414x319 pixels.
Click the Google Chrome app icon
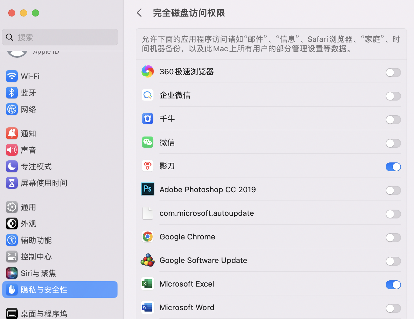(x=148, y=237)
